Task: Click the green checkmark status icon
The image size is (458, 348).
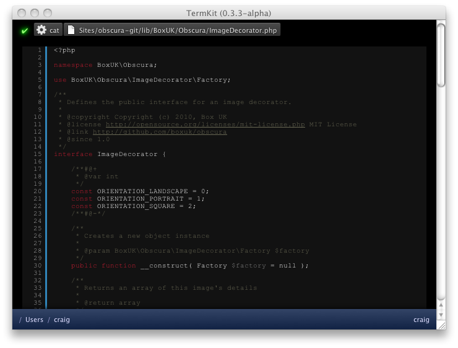Action: pyautogui.click(x=25, y=31)
